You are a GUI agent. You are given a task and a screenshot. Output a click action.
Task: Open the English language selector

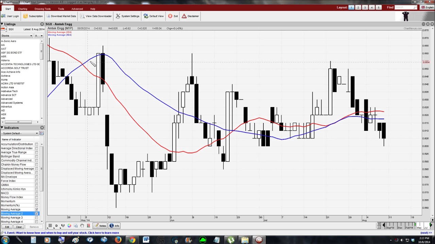pos(428,7)
